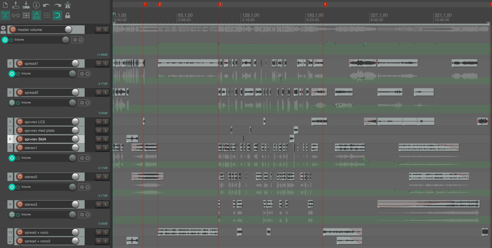Click the Redo arrow
Screen dimensions: 492x248
57,6
